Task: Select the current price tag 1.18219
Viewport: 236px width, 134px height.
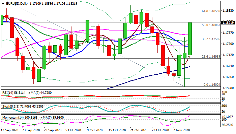Action: click(x=228, y=23)
